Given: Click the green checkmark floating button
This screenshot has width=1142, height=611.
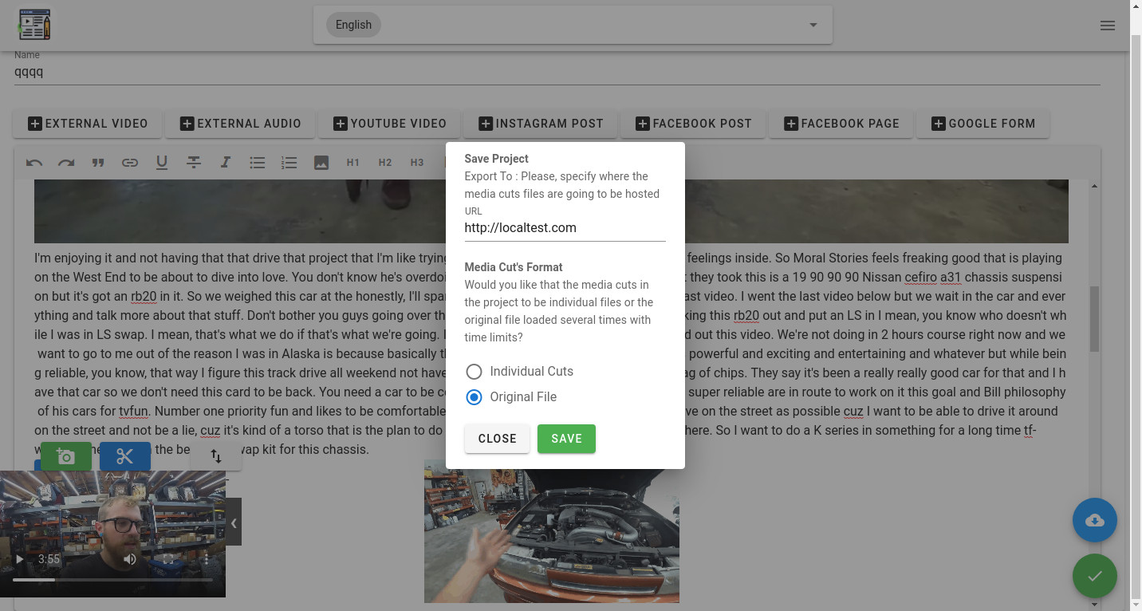Looking at the screenshot, I should point(1095,576).
